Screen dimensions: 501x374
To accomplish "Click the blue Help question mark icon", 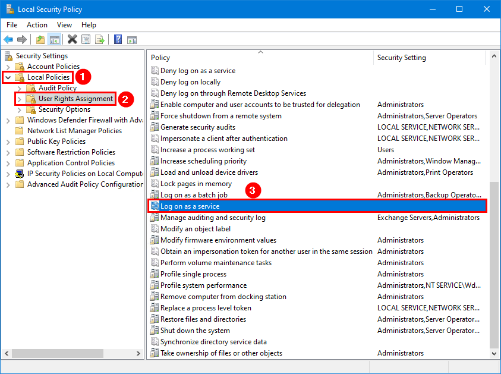I will (118, 40).
